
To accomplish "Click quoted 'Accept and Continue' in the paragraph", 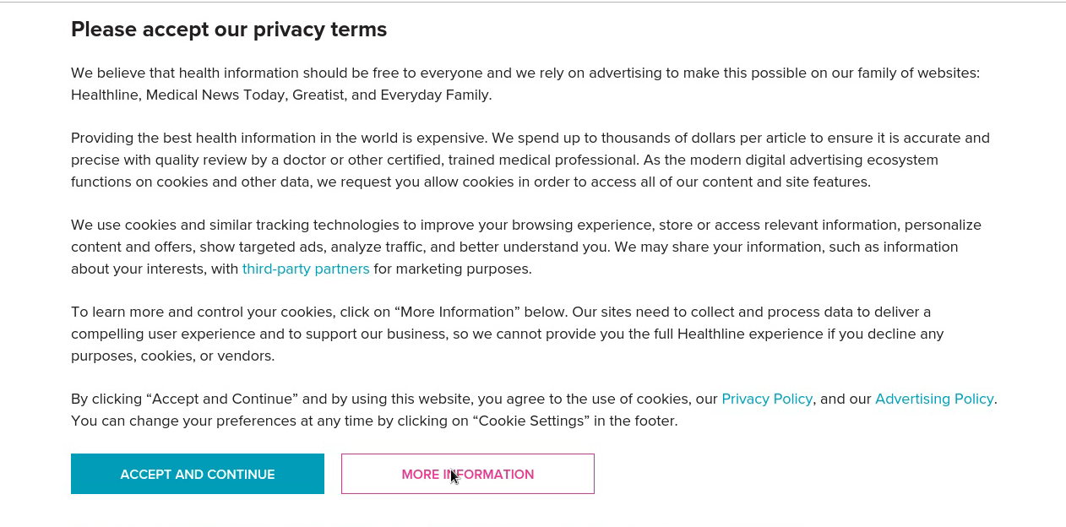I will pos(222,399).
